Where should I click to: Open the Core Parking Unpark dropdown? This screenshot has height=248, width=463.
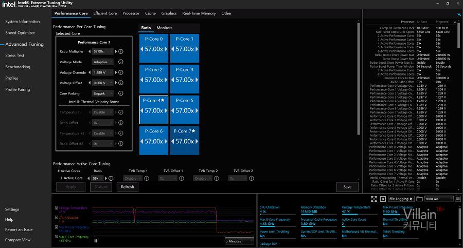coord(103,93)
